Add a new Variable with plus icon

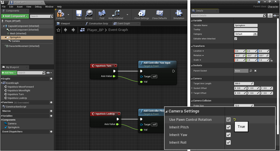tap(51, 116)
